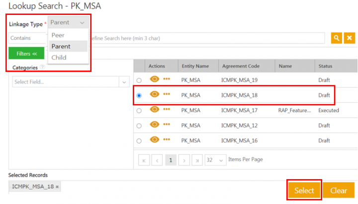Select radio button for ICMPK_MSA_12
The height and width of the screenshot is (204, 358).
tap(139, 126)
